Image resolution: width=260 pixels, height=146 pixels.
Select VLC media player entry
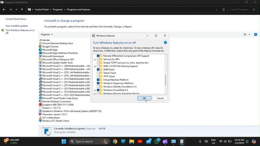[x=50, y=118]
